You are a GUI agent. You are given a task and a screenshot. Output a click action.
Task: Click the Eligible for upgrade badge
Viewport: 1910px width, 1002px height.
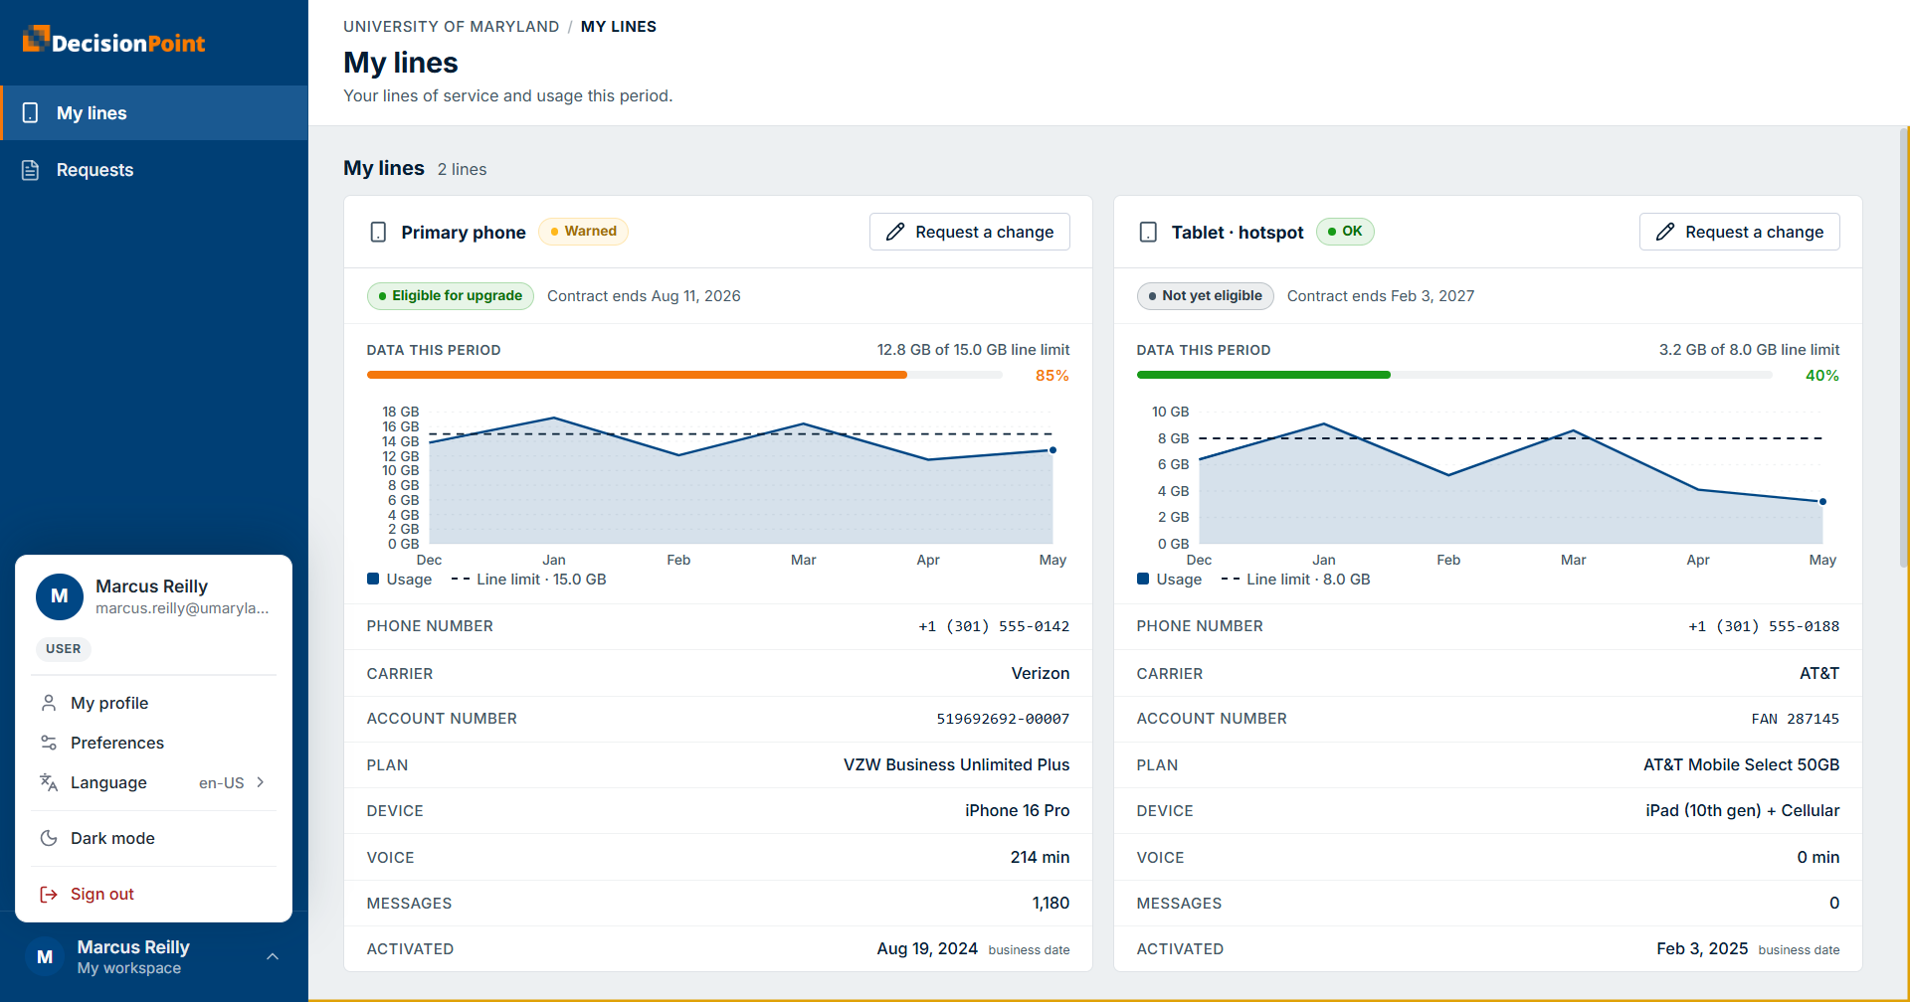[451, 296]
